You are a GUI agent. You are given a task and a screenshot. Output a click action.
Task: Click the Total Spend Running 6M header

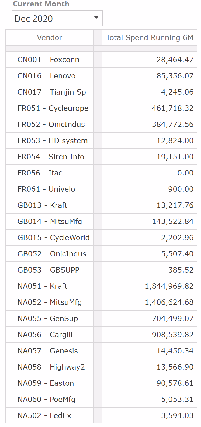coord(150,38)
